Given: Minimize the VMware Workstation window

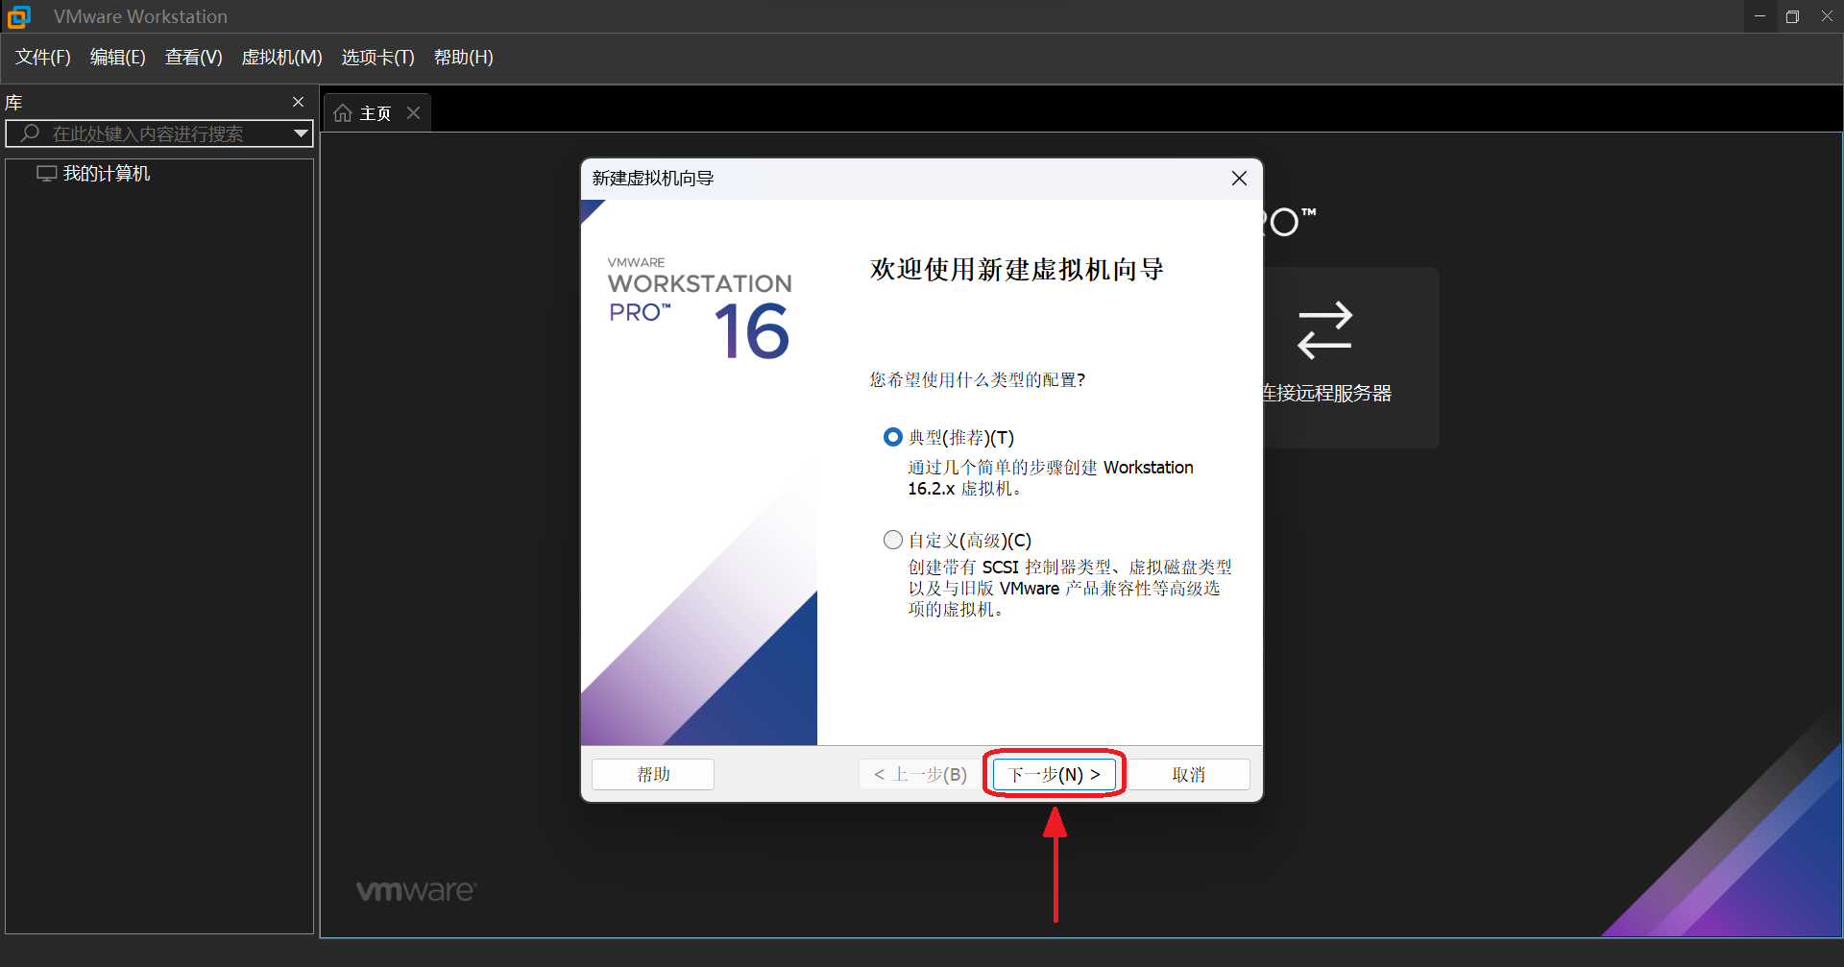Looking at the screenshot, I should pos(1759,16).
